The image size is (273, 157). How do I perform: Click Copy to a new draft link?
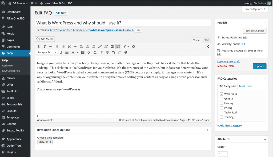[228, 62]
